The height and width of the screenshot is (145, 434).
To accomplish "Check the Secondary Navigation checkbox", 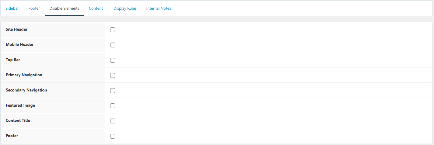I will pos(113,91).
